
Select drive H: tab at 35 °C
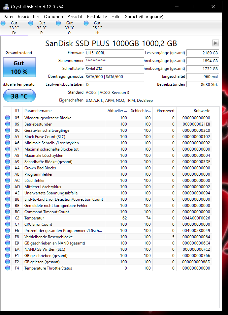point(97,28)
